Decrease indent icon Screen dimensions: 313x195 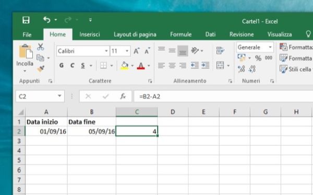pyautogui.click(x=195, y=65)
